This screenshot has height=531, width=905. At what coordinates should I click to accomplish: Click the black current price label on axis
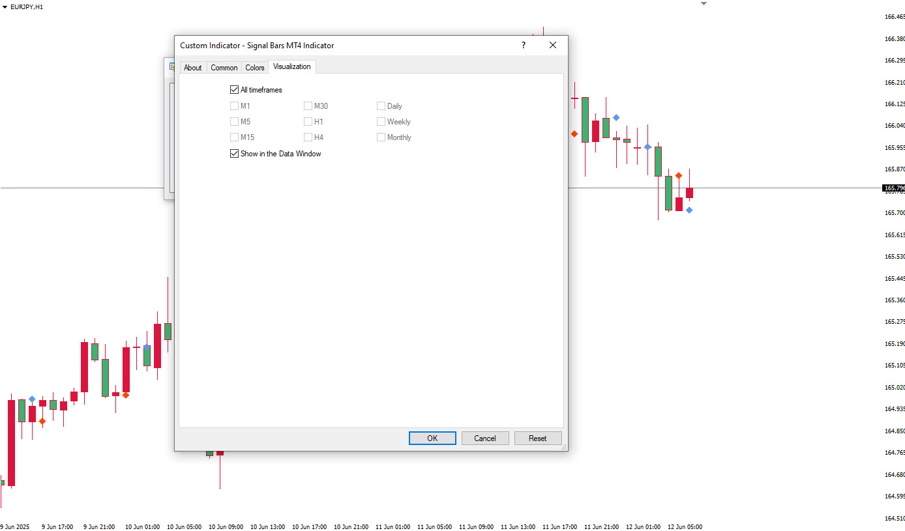pos(893,188)
